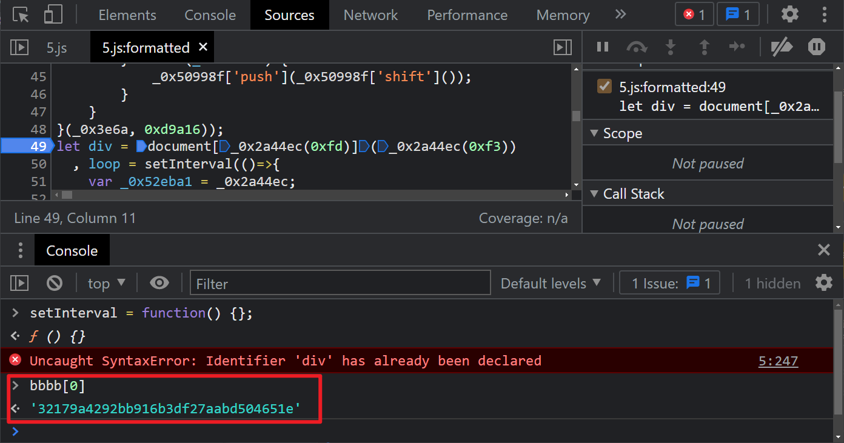Viewport: 844px width, 443px height.
Task: Open the Memory tab
Action: click(x=563, y=15)
